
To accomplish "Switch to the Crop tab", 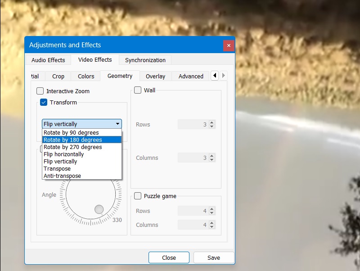I will 58,76.
